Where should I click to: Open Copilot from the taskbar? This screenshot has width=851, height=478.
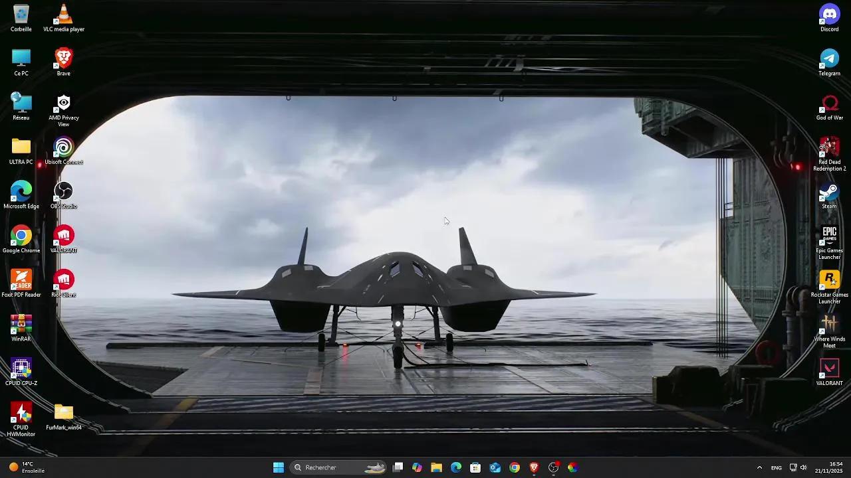point(417,467)
